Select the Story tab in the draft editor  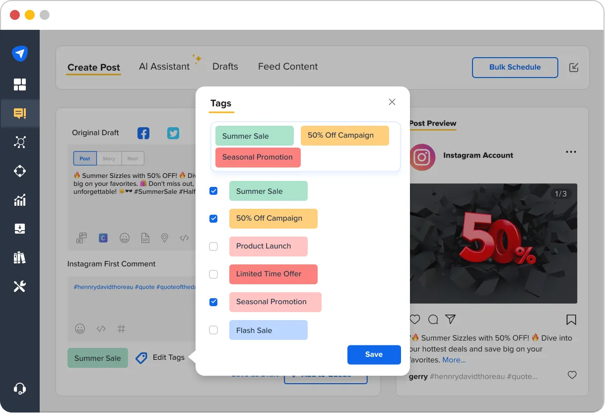point(109,158)
